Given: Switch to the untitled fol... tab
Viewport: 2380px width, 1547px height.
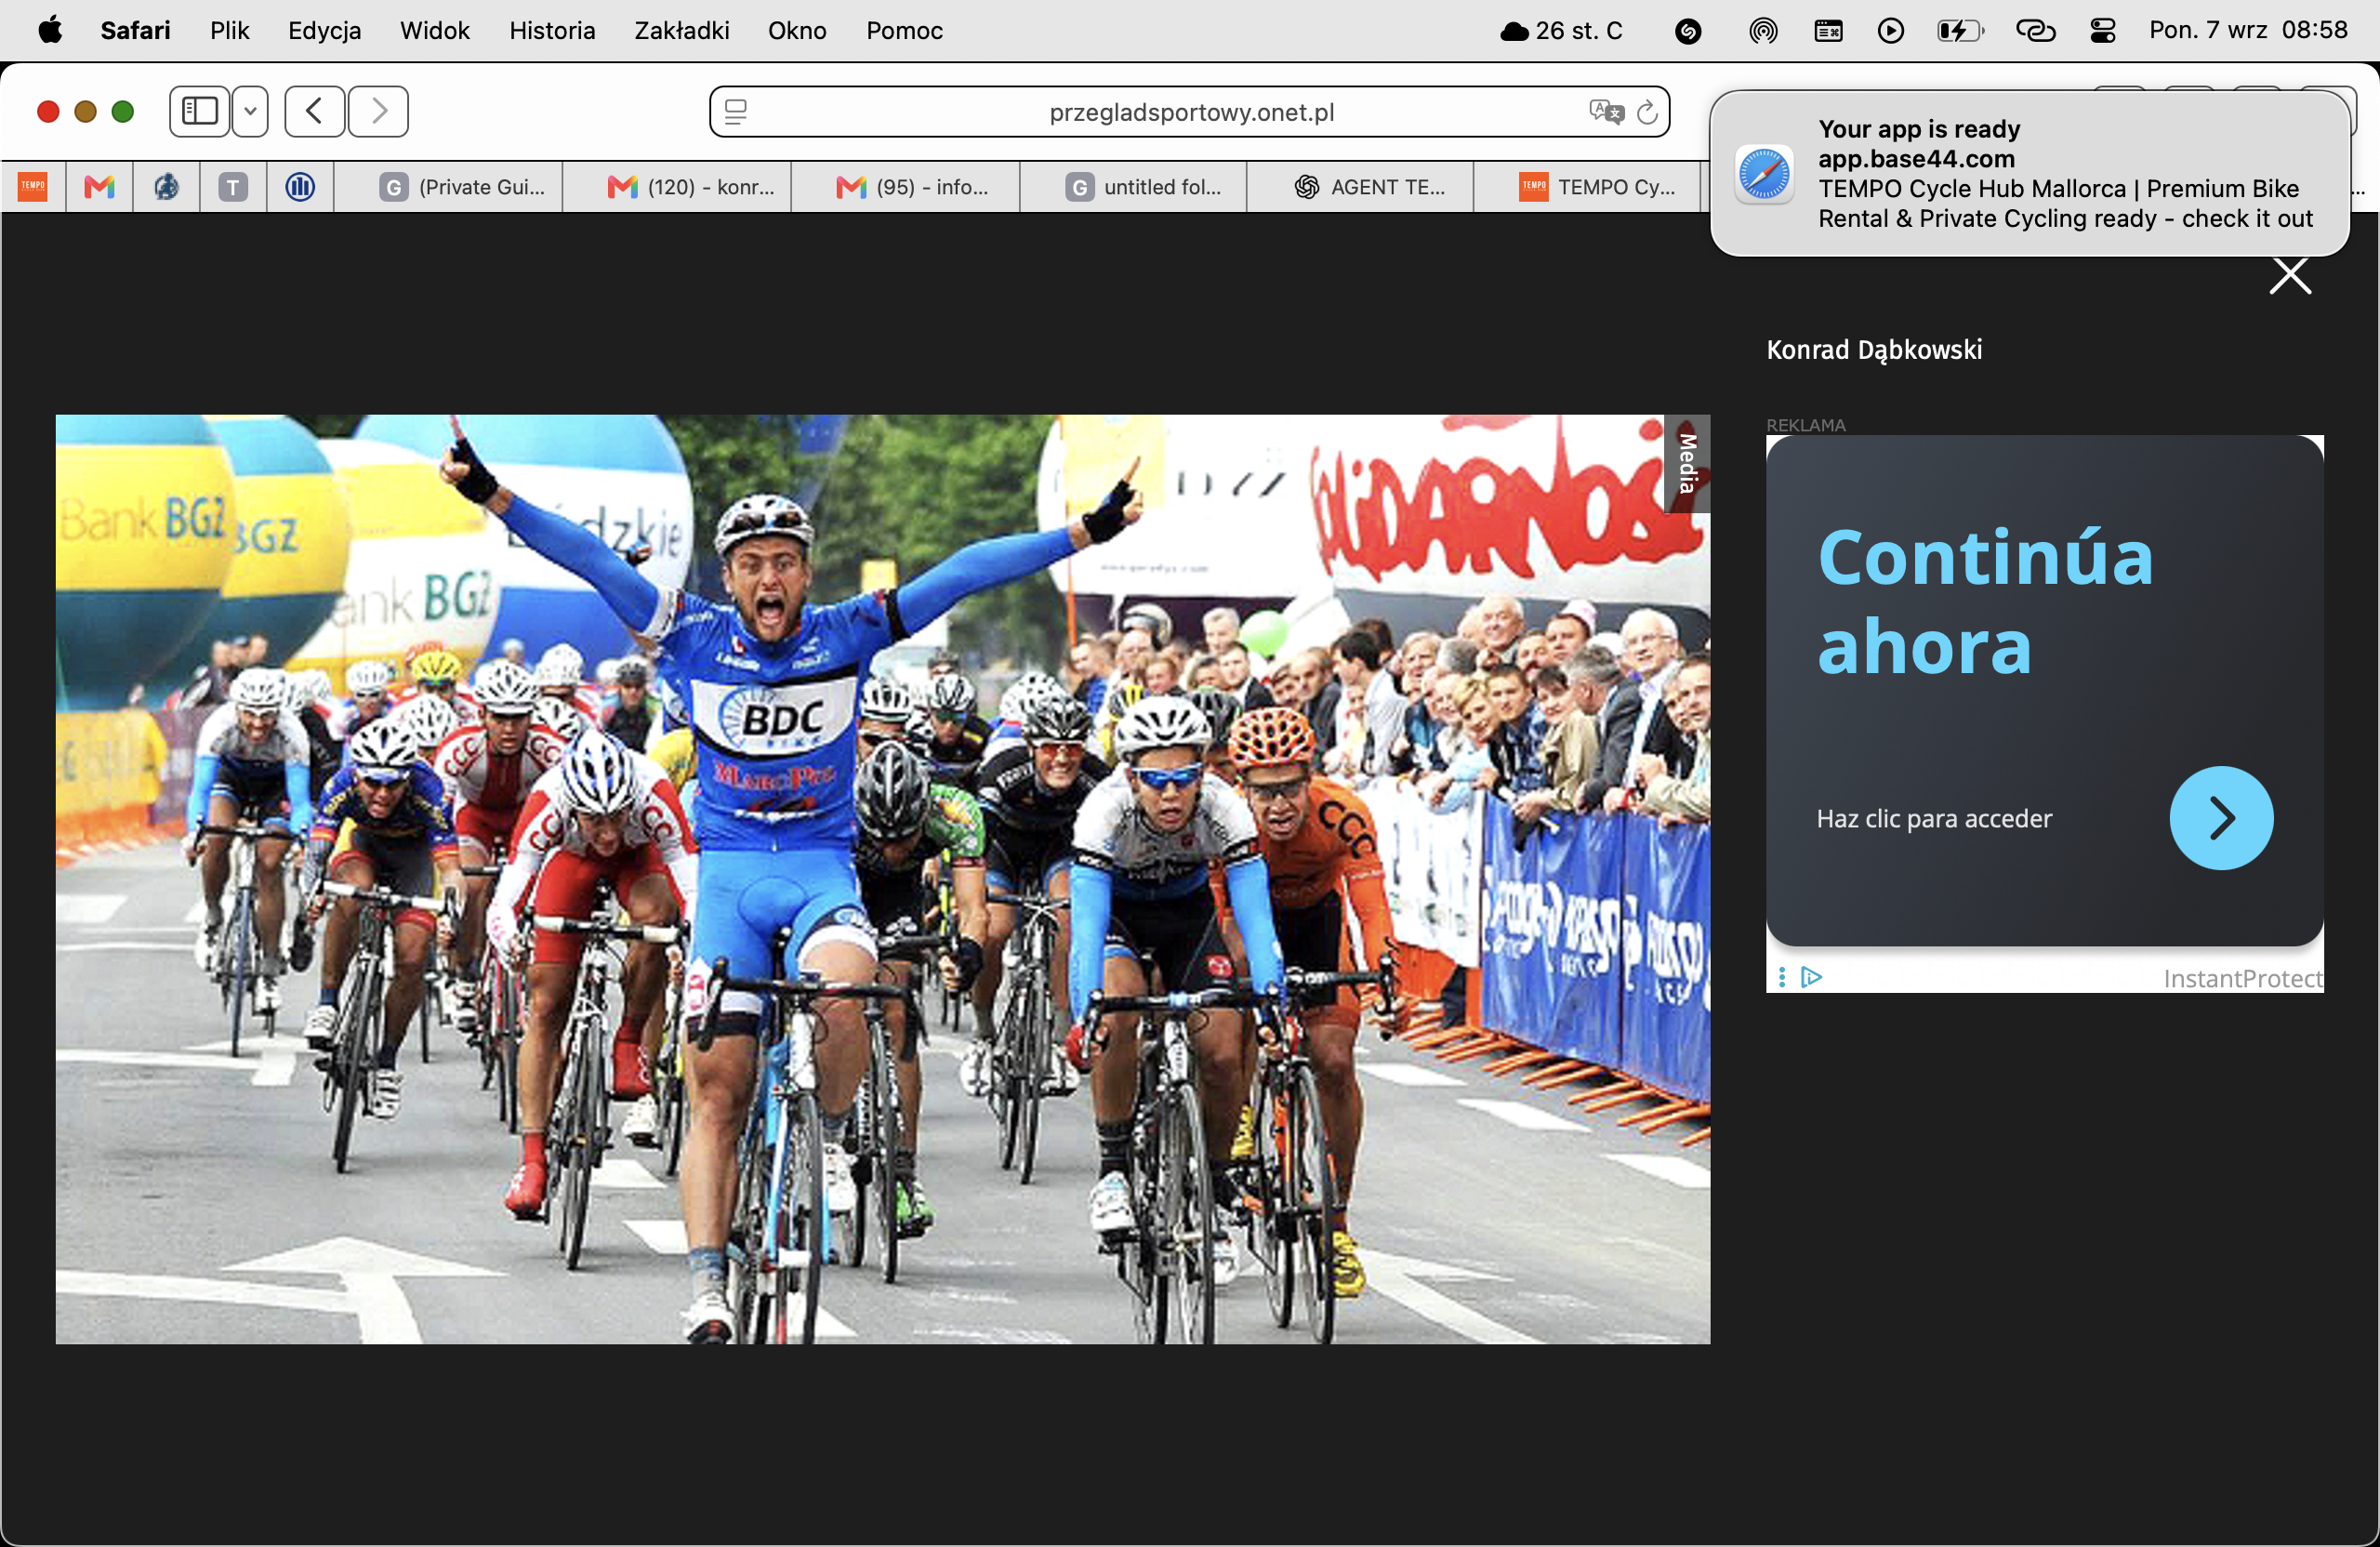Looking at the screenshot, I should pyautogui.click(x=1133, y=186).
